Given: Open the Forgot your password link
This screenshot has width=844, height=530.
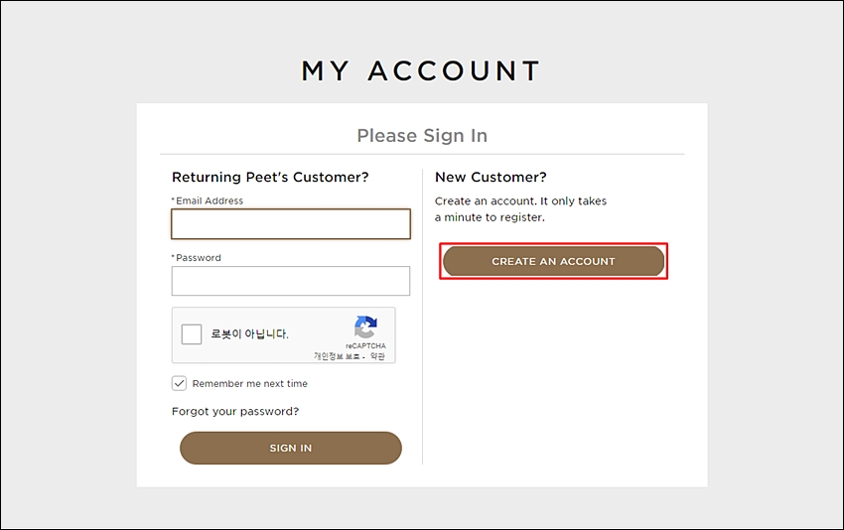Looking at the screenshot, I should (x=235, y=411).
